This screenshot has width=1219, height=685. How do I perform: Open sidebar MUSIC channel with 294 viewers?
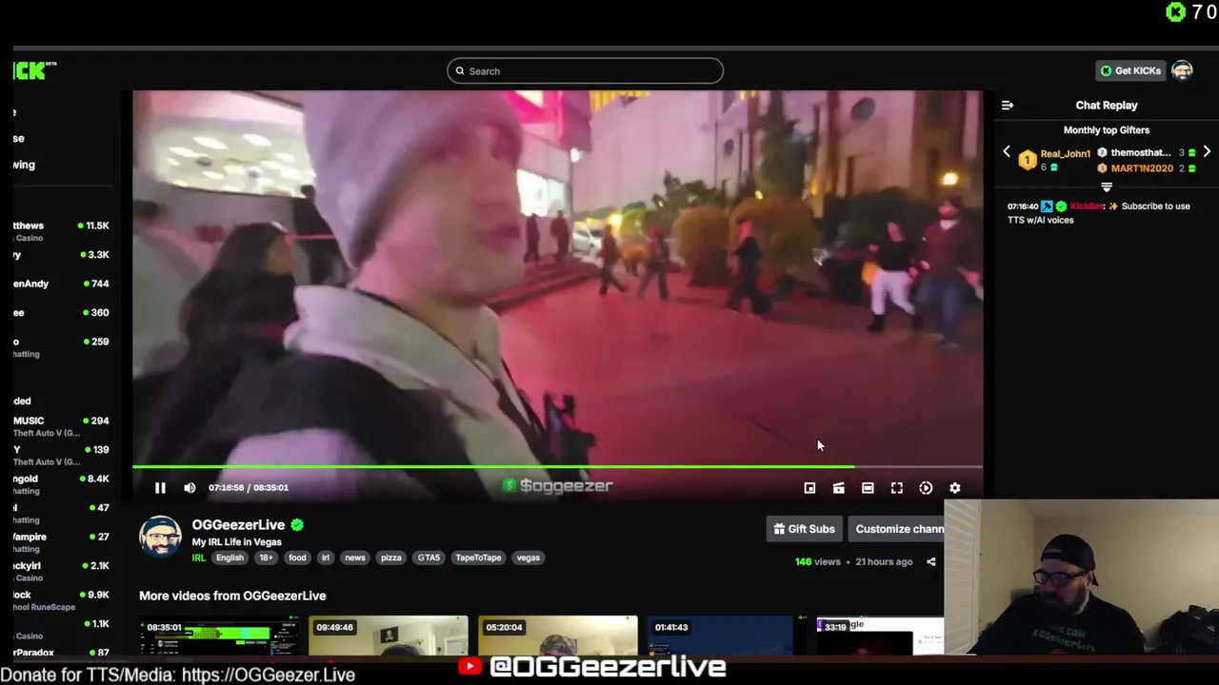pos(62,425)
